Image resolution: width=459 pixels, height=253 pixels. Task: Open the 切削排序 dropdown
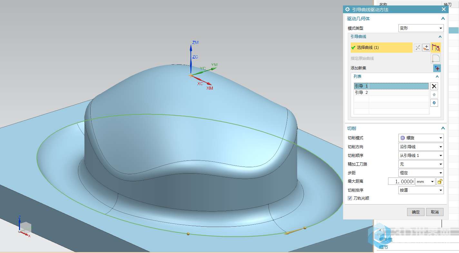click(421, 190)
